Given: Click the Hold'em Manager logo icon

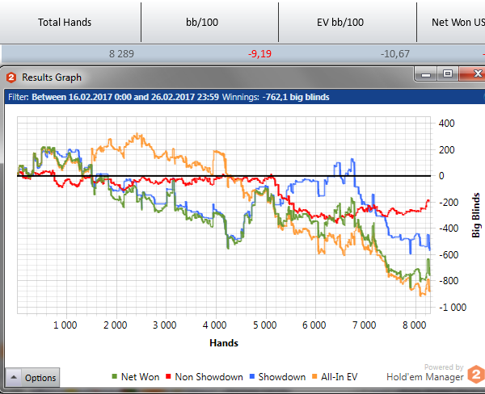Looking at the screenshot, I should click(476, 375).
